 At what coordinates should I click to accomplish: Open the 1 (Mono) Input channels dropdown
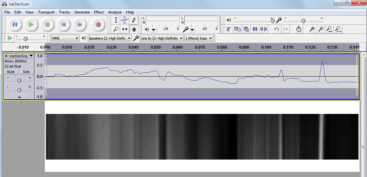pyautogui.click(x=199, y=38)
